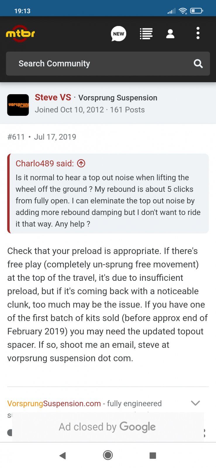Tap the Android home button
This screenshot has width=216, height=468.
(x=108, y=455)
